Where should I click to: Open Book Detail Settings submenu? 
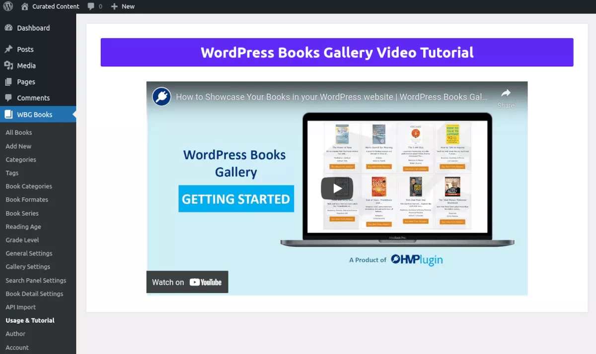click(x=34, y=294)
